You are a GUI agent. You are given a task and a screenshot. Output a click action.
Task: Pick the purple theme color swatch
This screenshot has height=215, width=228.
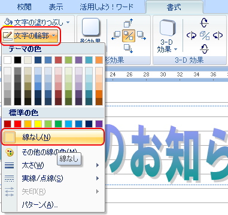pyautogui.click(x=78, y=60)
